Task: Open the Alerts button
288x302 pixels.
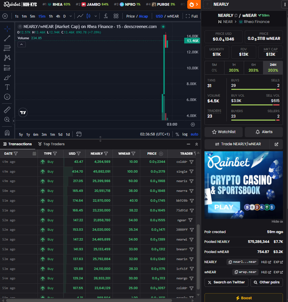Action: click(264, 132)
